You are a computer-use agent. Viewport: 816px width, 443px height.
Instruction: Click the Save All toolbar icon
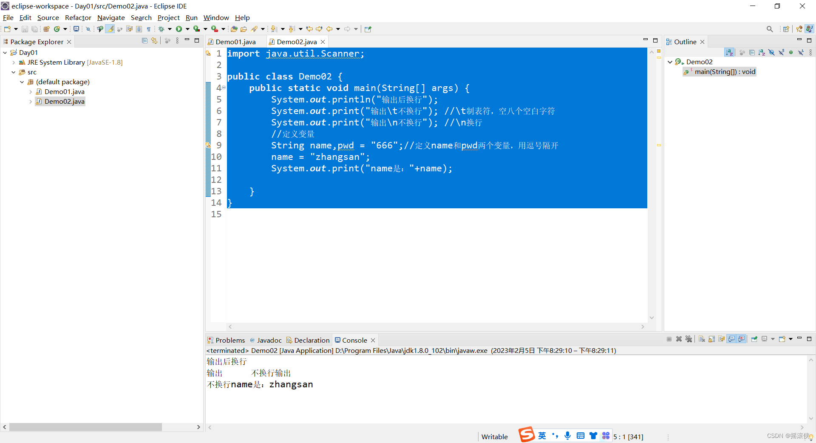coord(35,29)
